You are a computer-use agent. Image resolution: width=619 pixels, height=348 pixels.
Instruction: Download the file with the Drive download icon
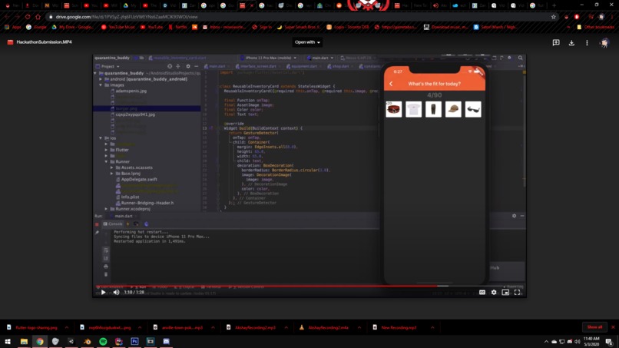[571, 42]
